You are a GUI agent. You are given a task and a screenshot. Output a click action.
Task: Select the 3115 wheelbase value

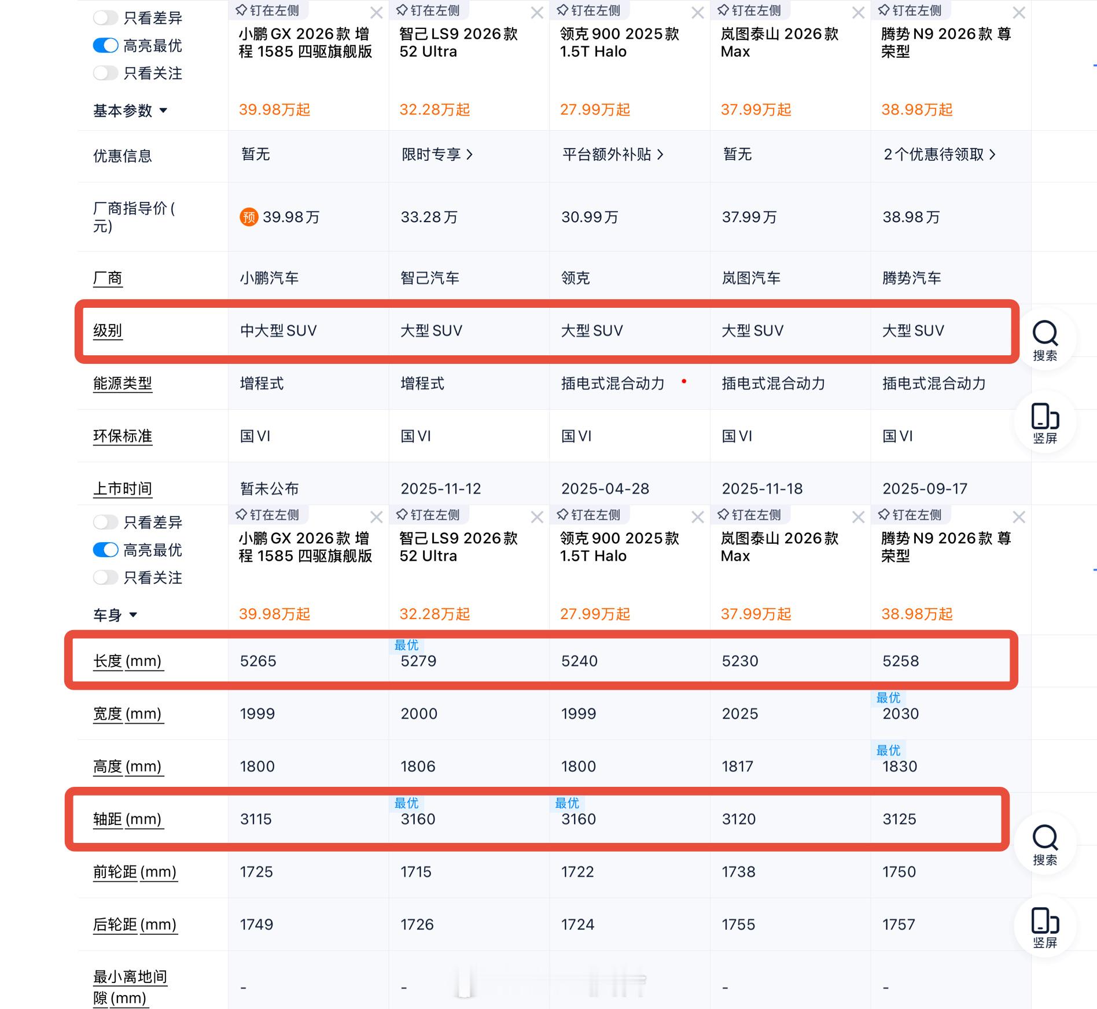tap(256, 819)
